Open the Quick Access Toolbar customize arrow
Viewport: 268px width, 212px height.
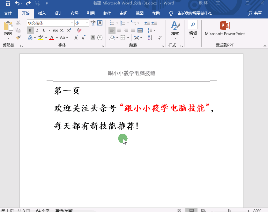click(x=47, y=4)
